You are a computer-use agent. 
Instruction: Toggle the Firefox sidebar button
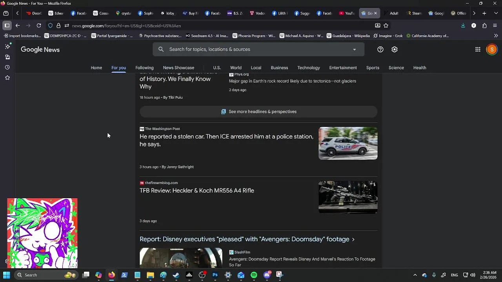(x=7, y=25)
